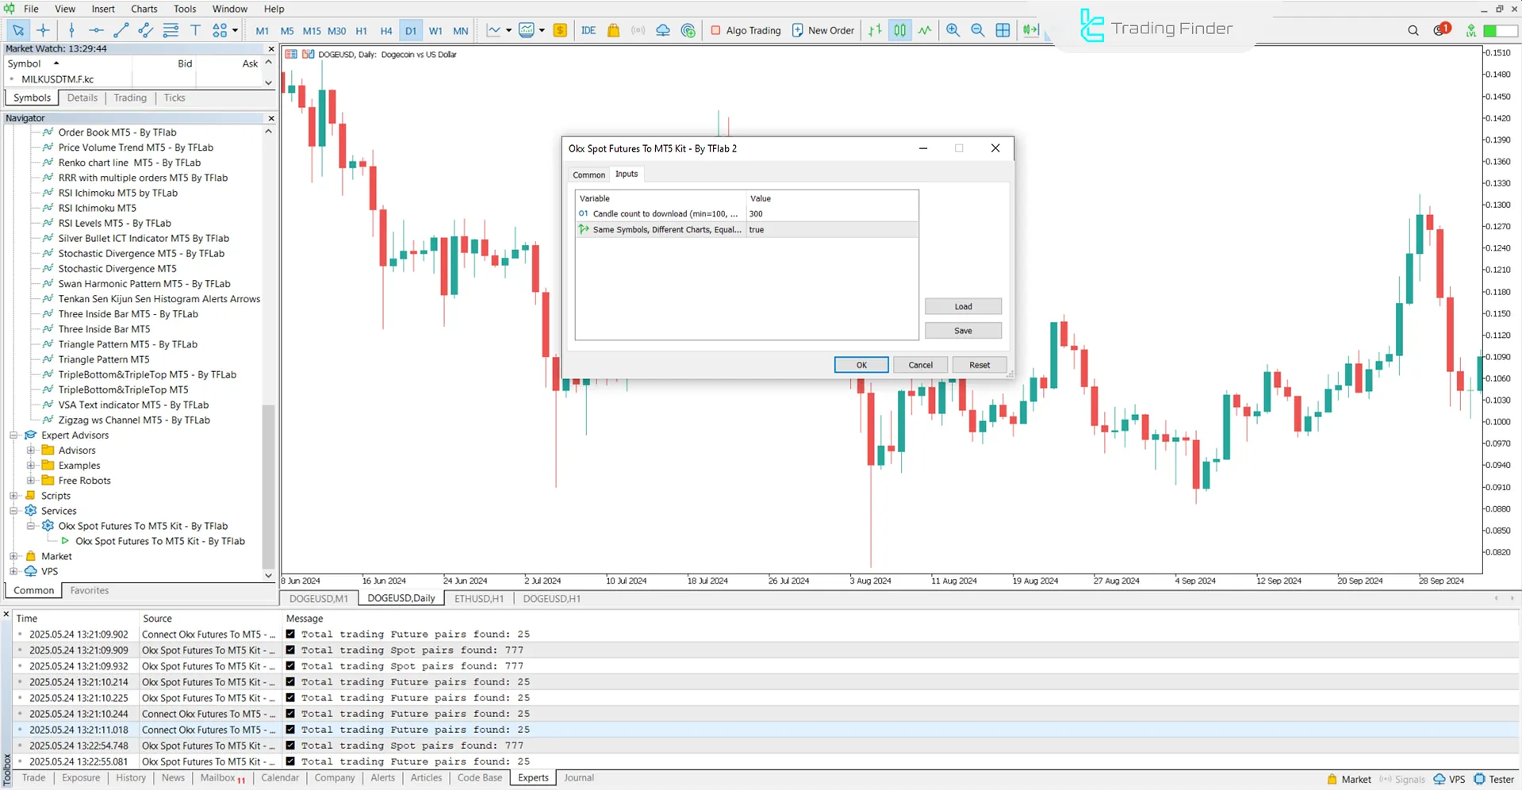
Task: Open the Market with the bag icon
Action: [x=613, y=30]
